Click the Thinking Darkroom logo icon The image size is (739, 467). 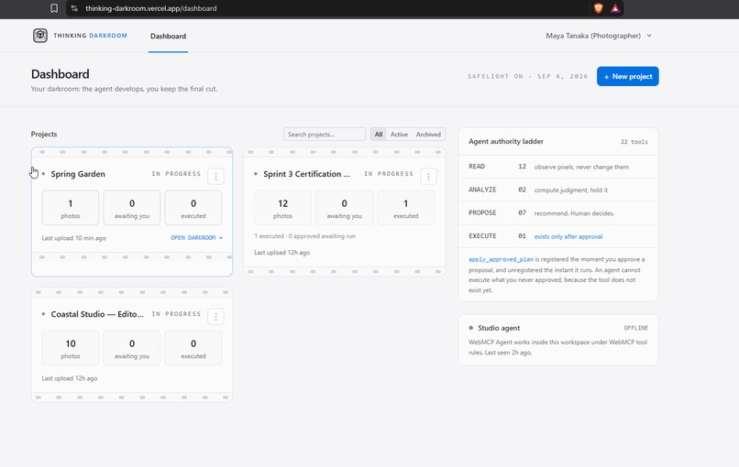pos(40,36)
